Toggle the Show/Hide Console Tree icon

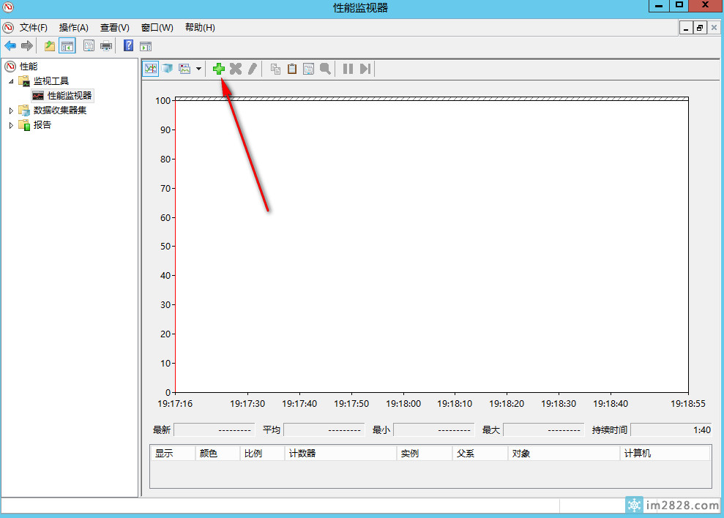pos(67,46)
